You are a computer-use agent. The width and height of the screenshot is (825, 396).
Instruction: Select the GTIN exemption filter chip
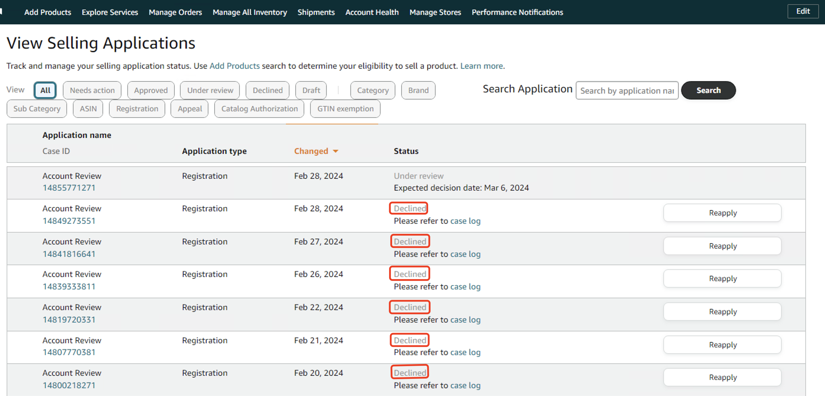pos(345,109)
